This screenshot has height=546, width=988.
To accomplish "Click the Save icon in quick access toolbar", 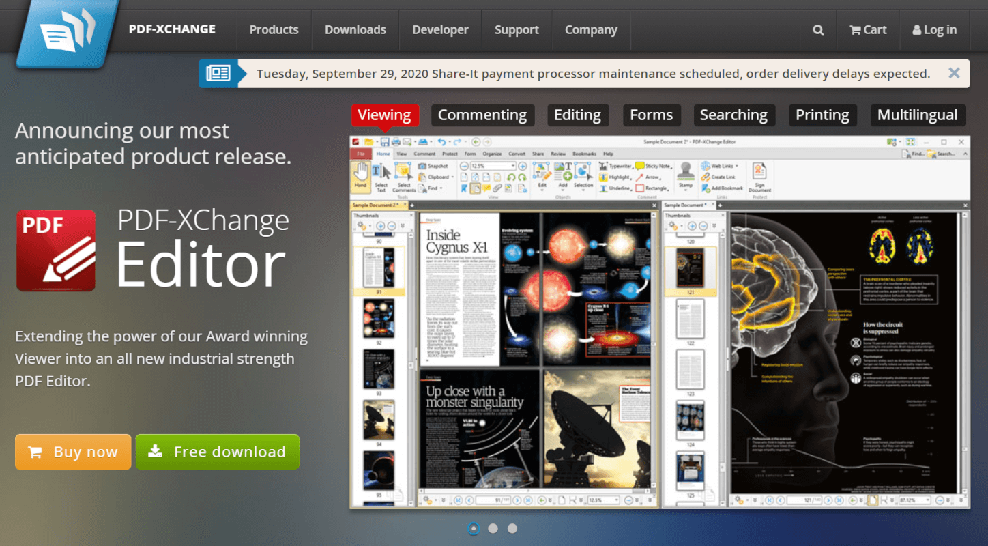I will (385, 142).
